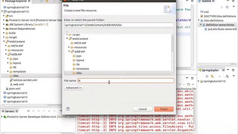Screen dimensions: 238x134
Task: Expand resources in the dialog tree
Action: click(69, 47)
